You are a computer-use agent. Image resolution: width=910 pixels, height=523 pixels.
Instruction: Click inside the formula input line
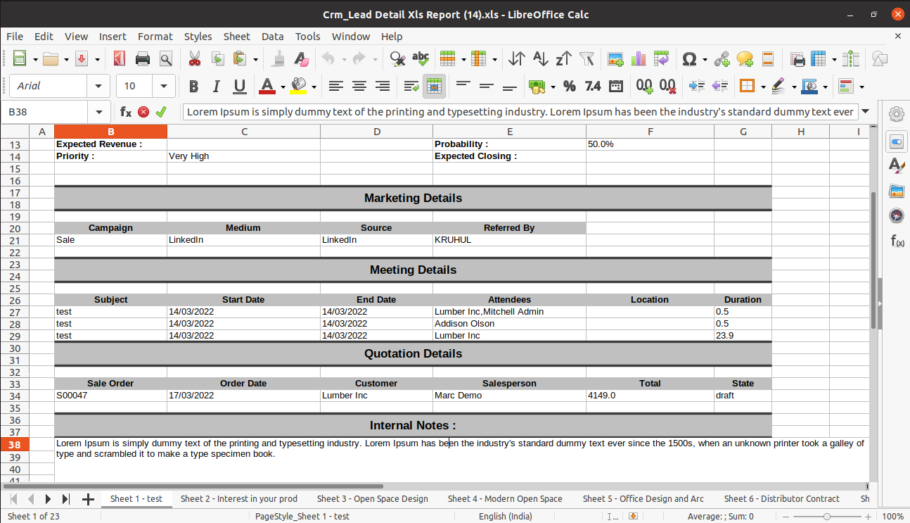coord(520,111)
